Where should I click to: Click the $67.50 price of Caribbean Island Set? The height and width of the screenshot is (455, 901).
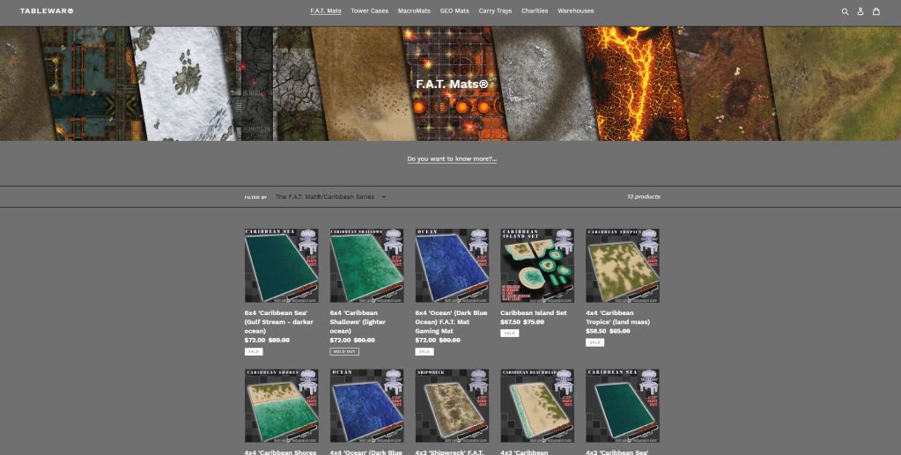pyautogui.click(x=510, y=322)
